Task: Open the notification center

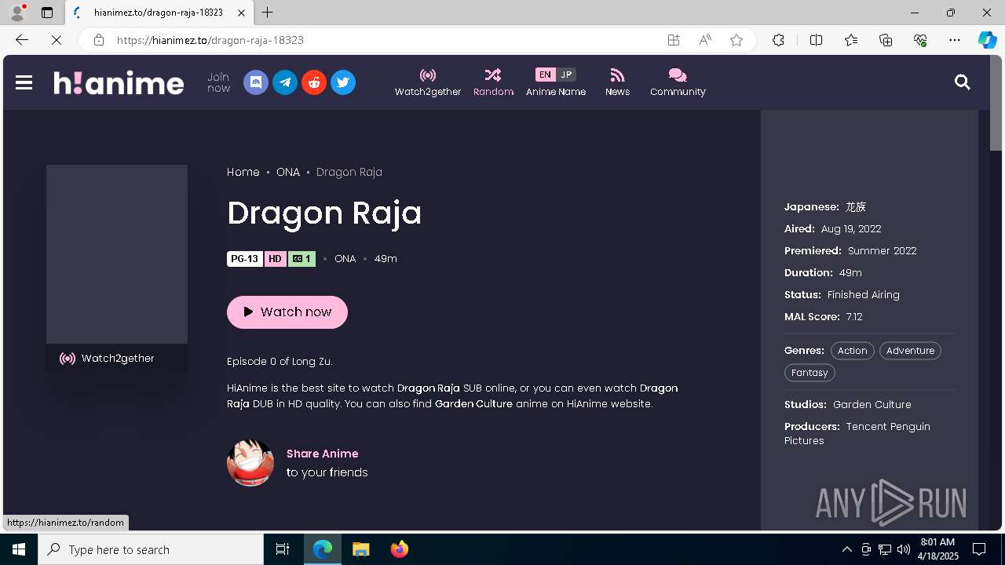Action: [x=979, y=549]
